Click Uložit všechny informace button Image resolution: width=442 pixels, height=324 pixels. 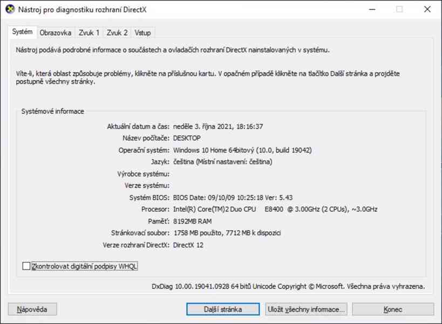pyautogui.click(x=306, y=309)
